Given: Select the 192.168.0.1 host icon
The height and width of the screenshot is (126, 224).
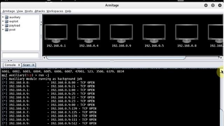Looking at the screenshot, I should 56,34.
